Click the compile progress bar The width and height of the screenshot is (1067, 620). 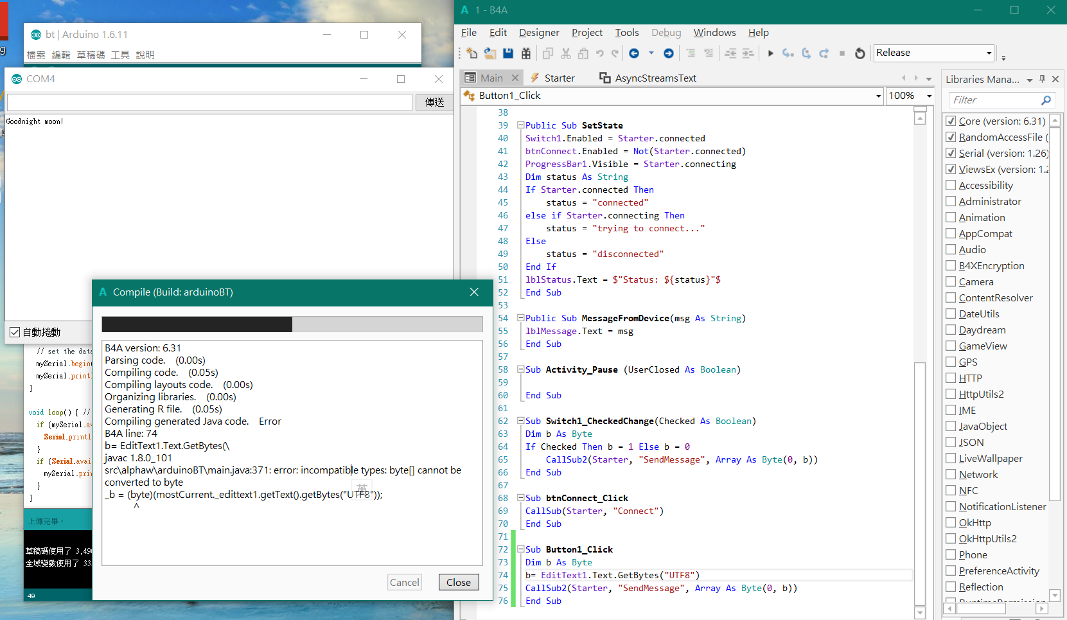tap(292, 324)
